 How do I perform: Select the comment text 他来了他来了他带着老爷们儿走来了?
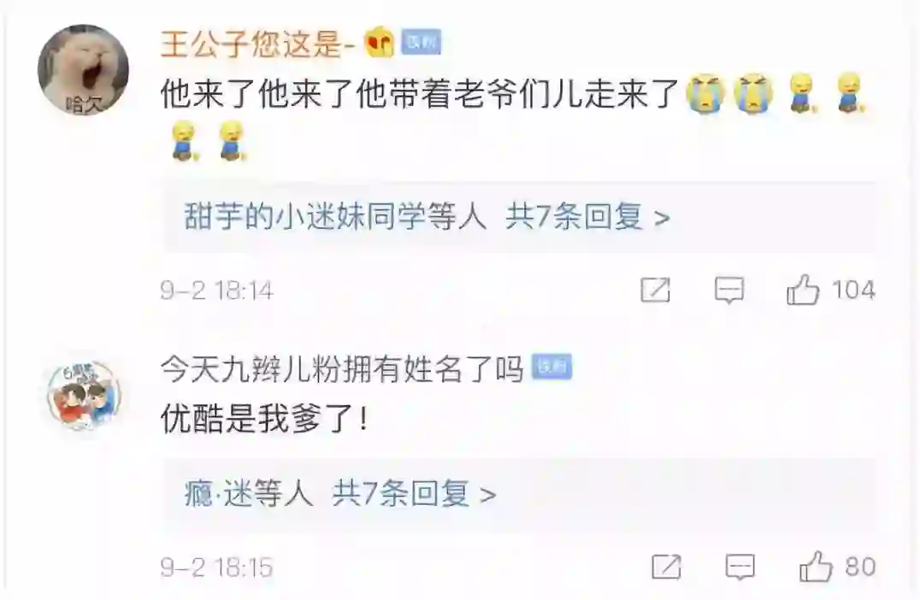tap(420, 94)
